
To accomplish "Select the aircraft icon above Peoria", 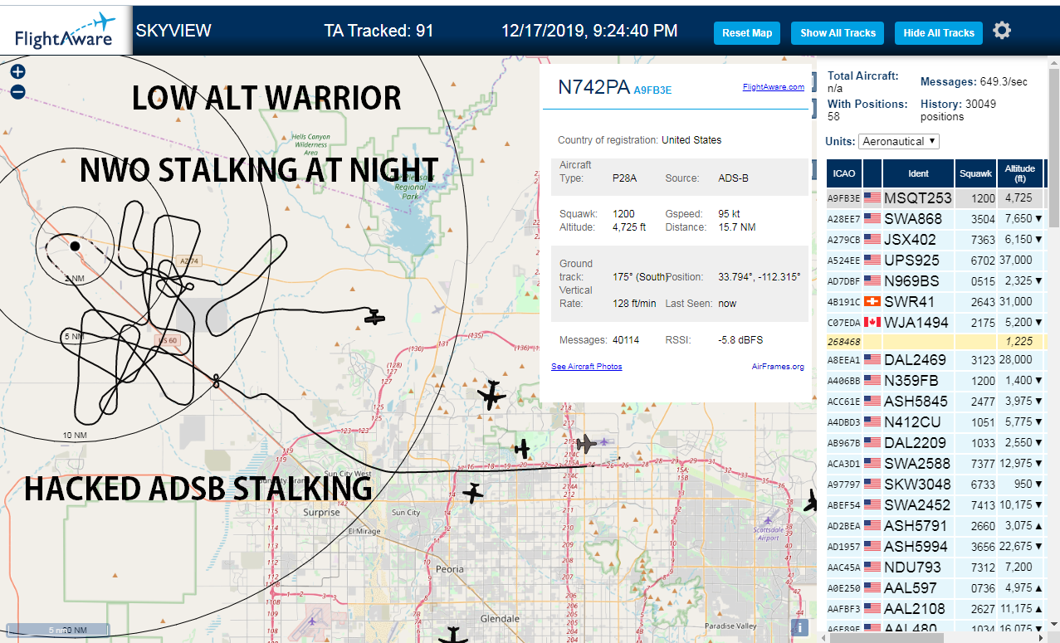I will [x=472, y=493].
